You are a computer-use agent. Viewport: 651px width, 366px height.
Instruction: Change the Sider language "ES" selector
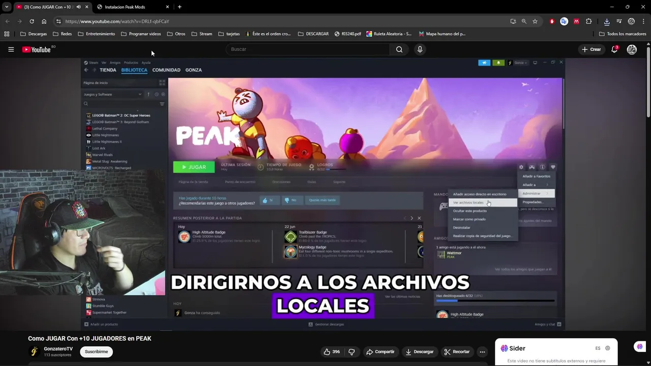pos(598,348)
